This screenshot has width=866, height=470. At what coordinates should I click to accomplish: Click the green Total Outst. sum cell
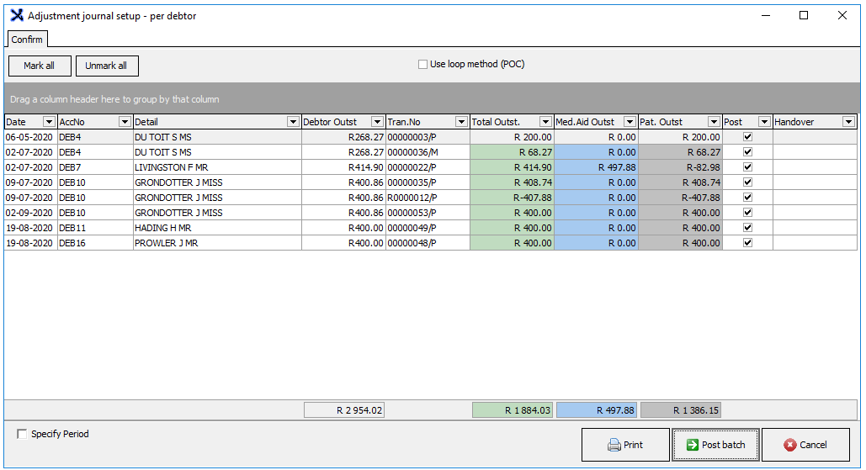[x=513, y=410]
